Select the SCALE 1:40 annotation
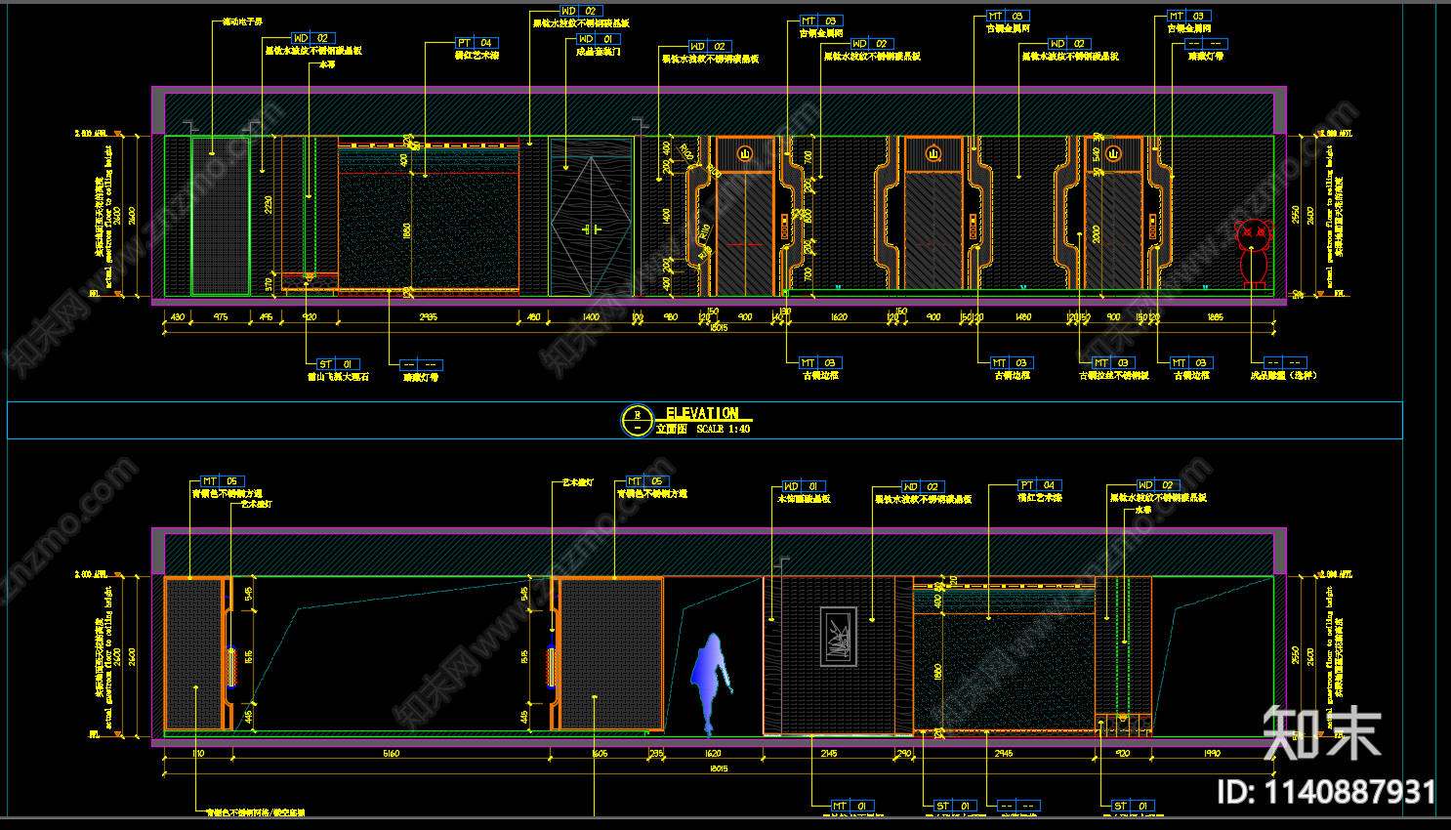Viewport: 1451px width, 830px height. click(x=724, y=429)
